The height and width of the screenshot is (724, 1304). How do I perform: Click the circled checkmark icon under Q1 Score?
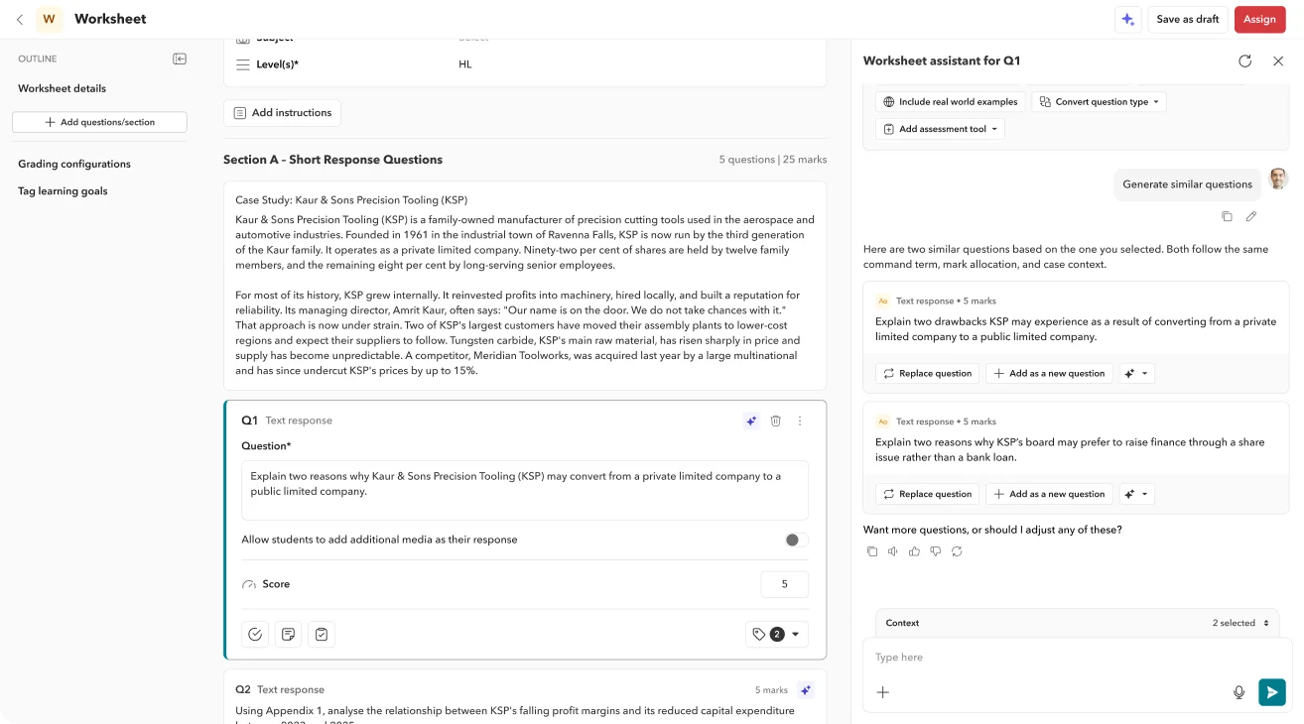pos(255,635)
